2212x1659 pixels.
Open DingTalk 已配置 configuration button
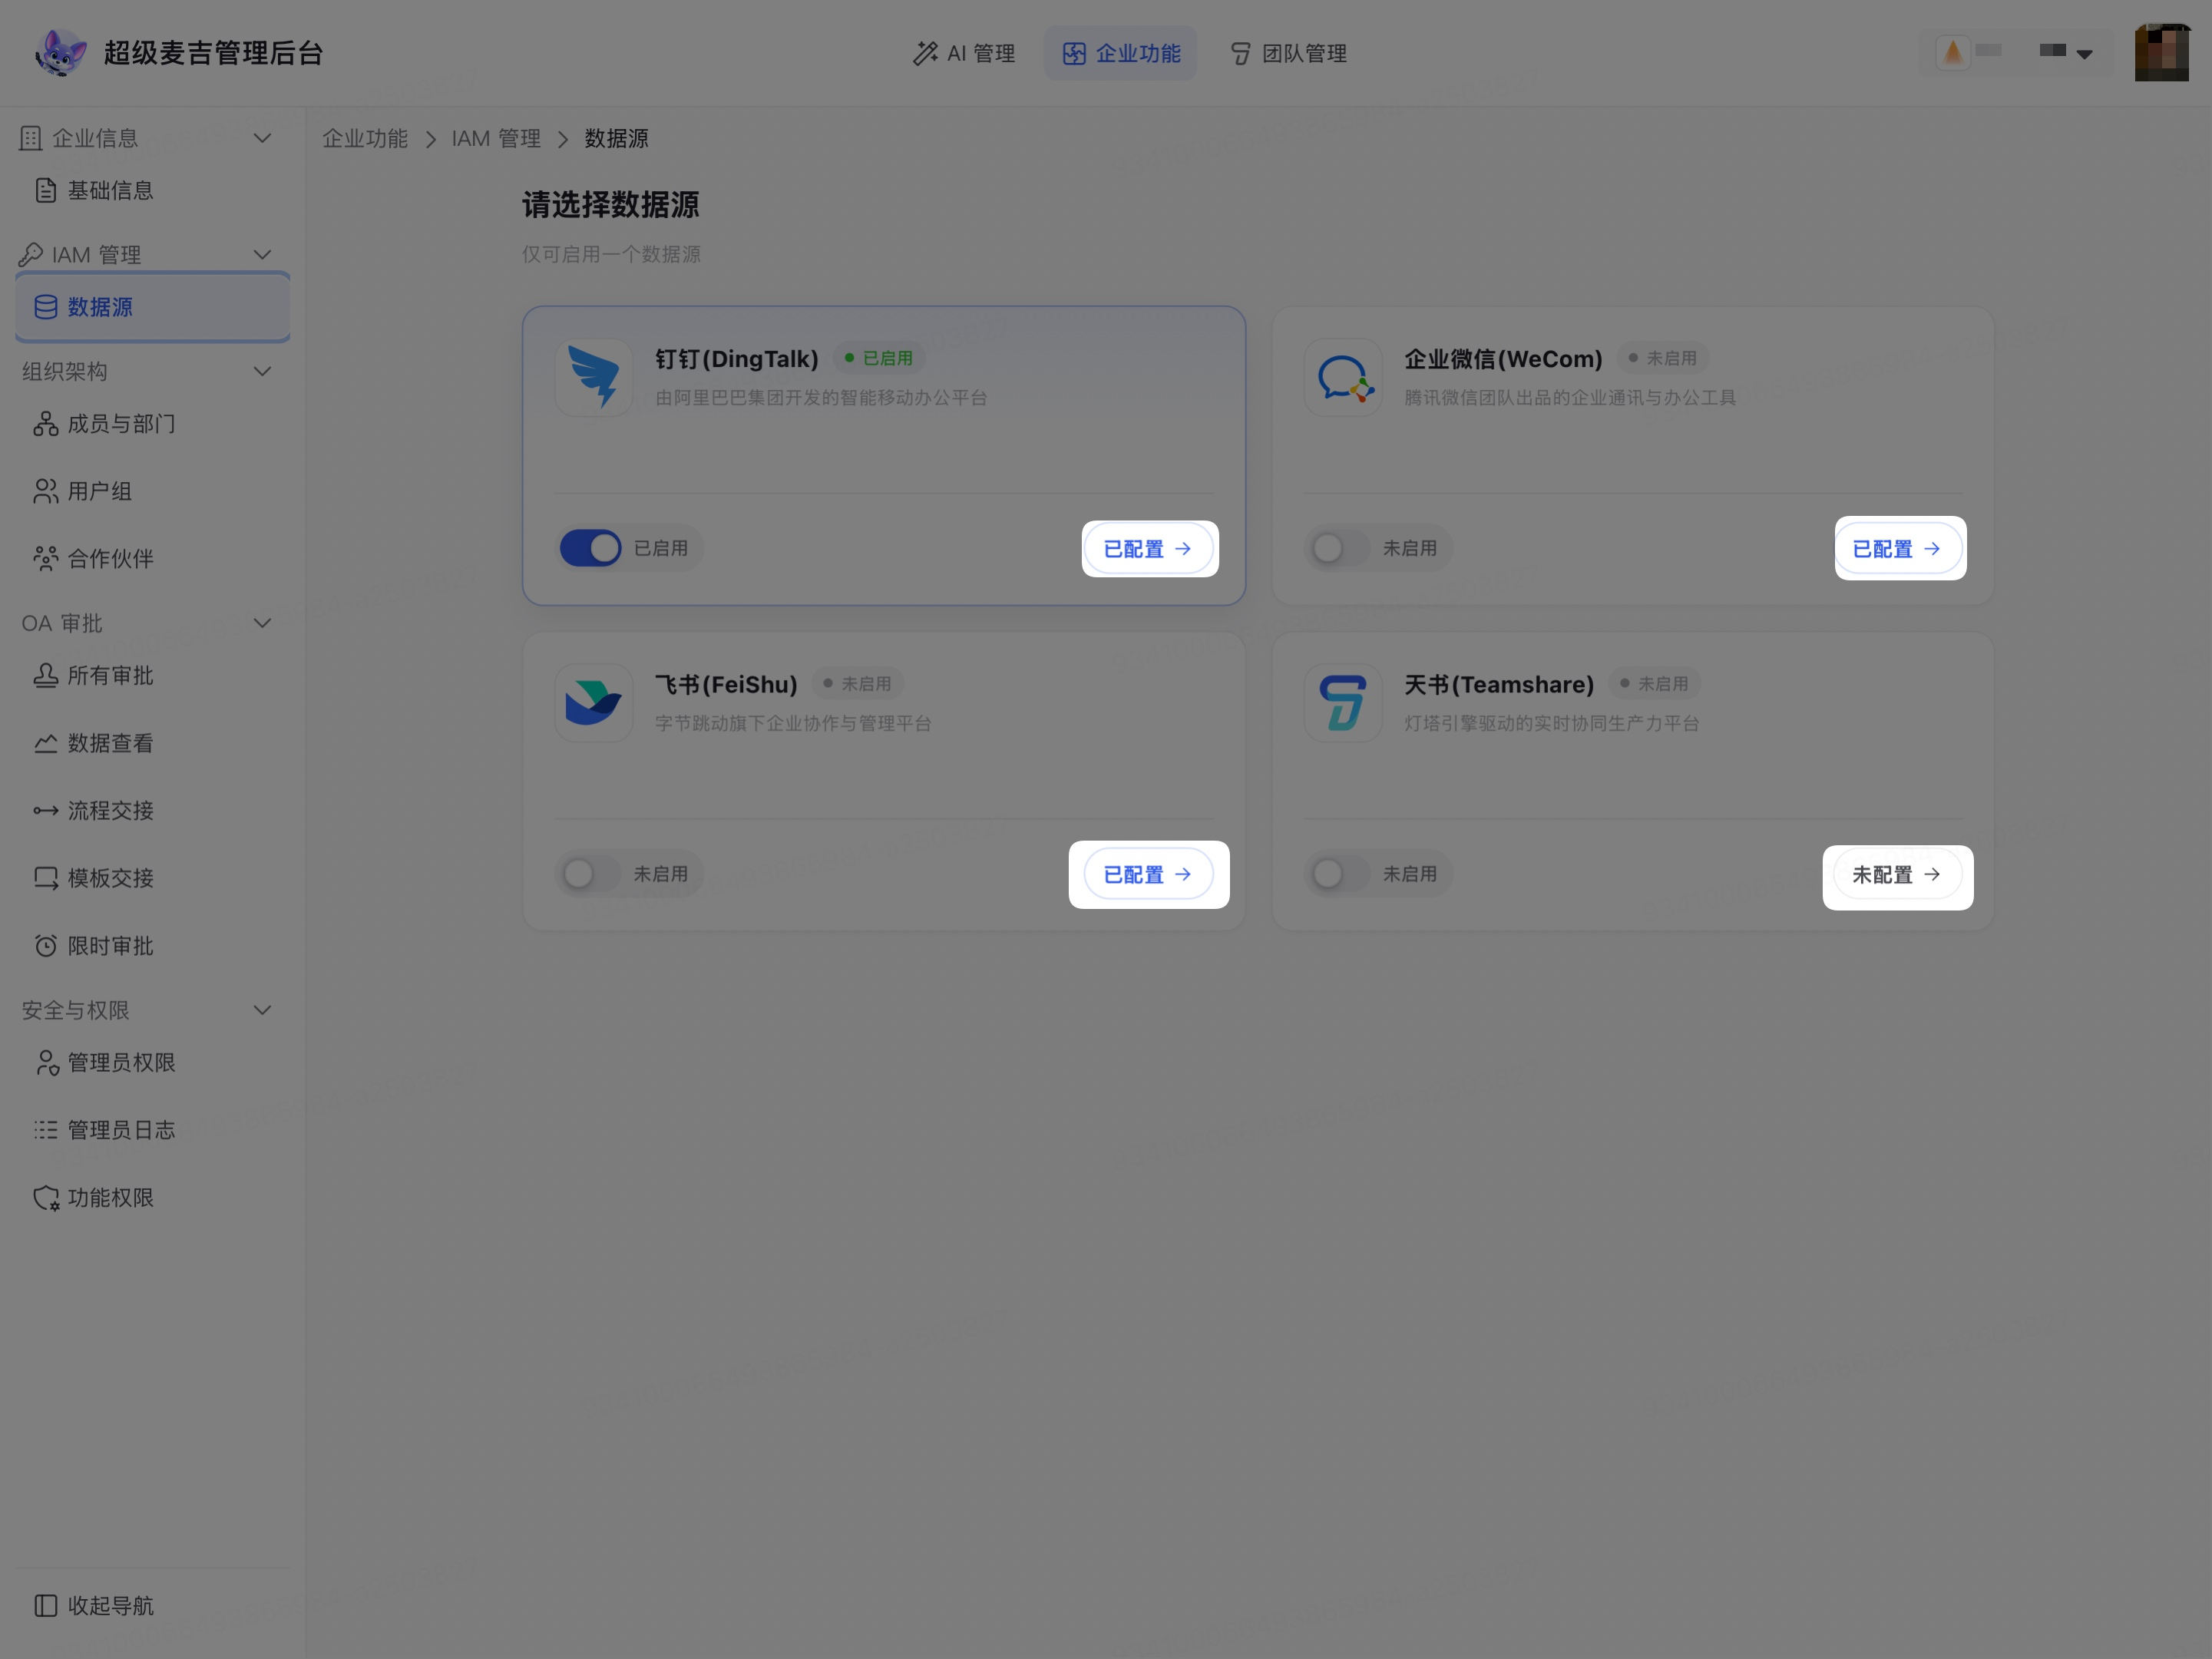point(1148,549)
